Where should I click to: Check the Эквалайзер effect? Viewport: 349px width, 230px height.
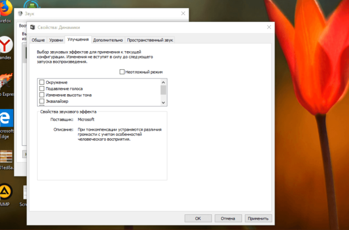point(42,101)
